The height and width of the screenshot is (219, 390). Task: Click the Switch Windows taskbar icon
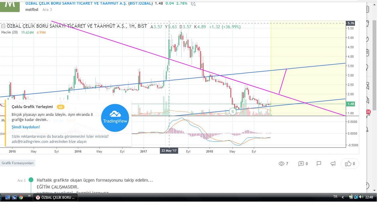tap(14, 197)
